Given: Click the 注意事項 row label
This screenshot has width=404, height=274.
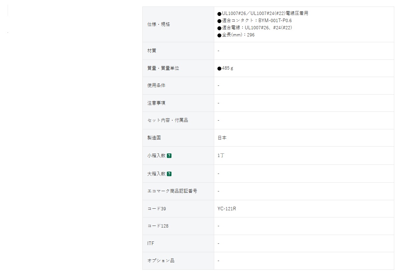Looking at the screenshot, I should point(156,103).
